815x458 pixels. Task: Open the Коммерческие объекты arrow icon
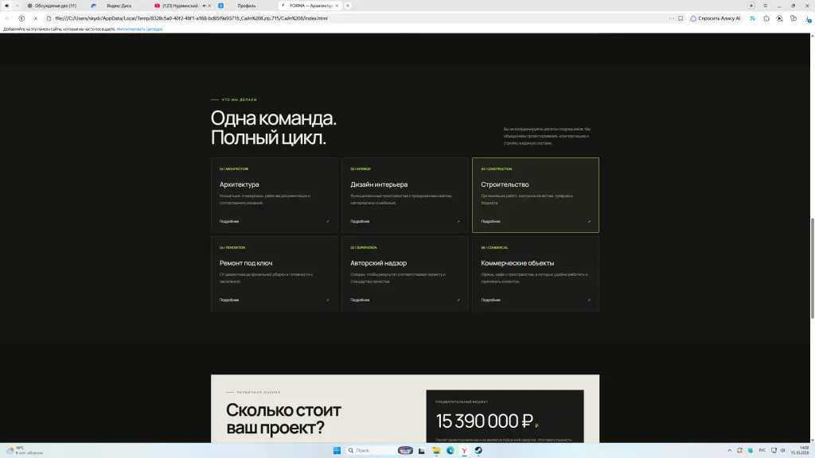589,300
